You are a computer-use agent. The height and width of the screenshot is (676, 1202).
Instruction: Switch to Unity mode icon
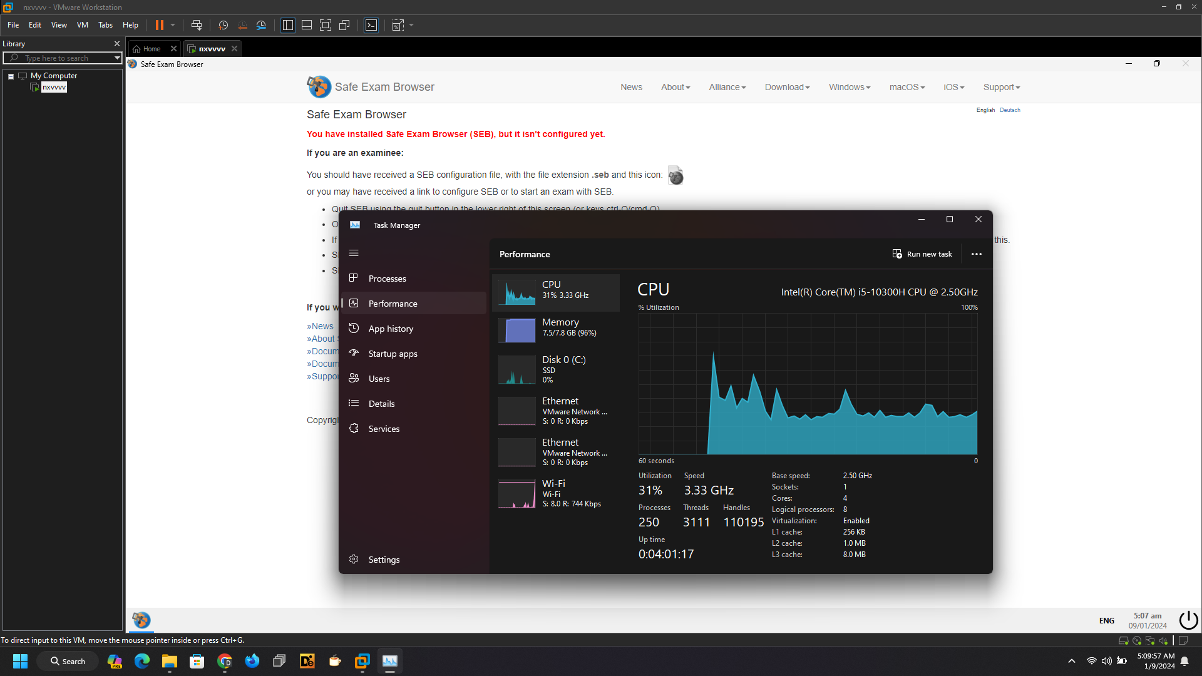pyautogui.click(x=344, y=25)
